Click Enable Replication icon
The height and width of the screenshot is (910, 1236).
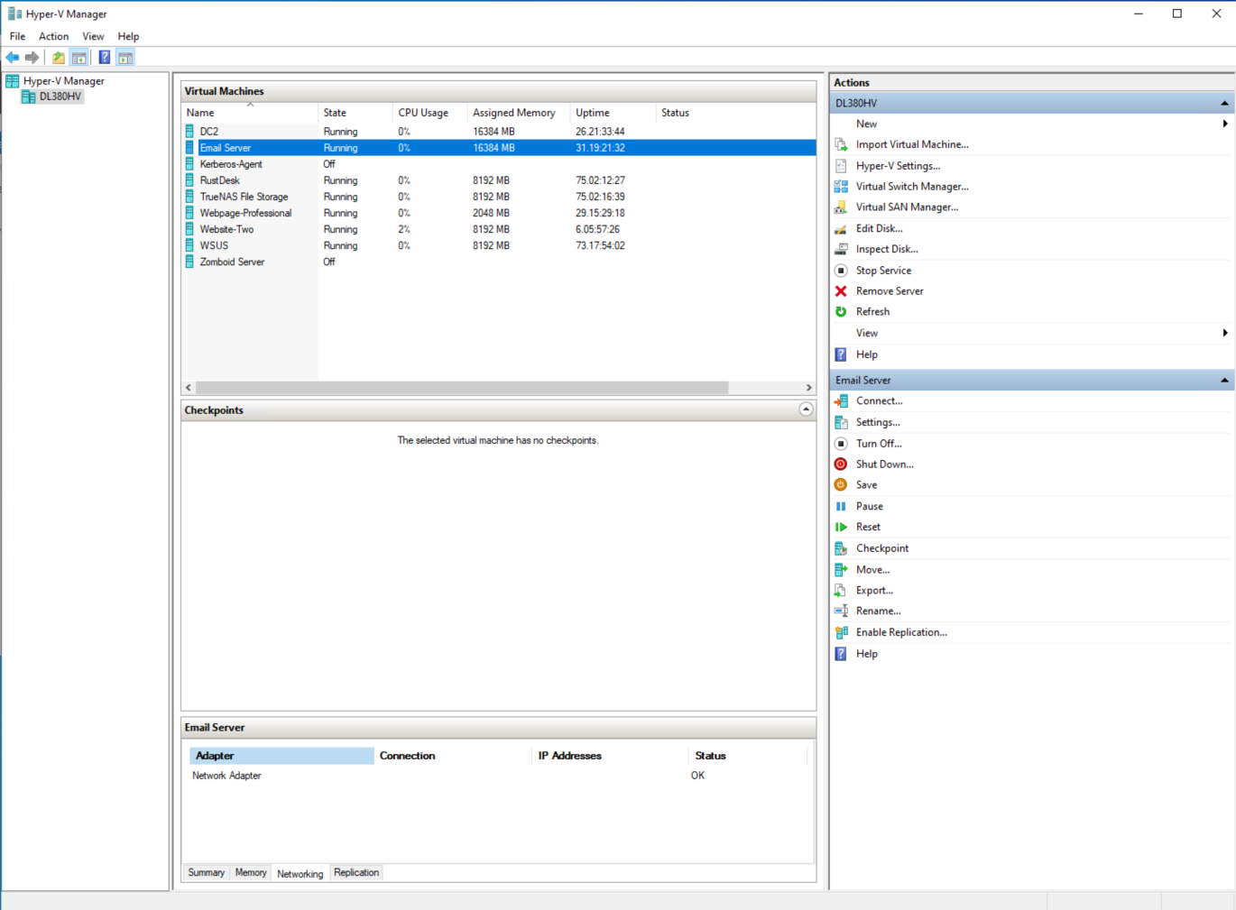(x=841, y=631)
